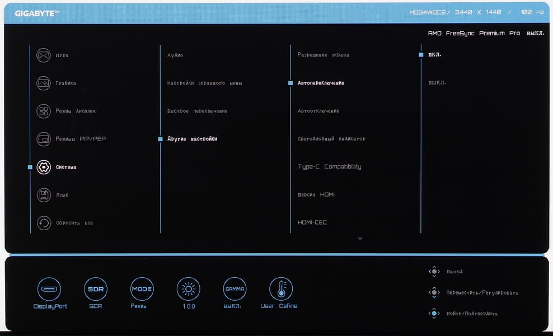Open Настройки экранного меню
Image resolution: width=553 pixels, height=336 pixels.
pyautogui.click(x=205, y=83)
